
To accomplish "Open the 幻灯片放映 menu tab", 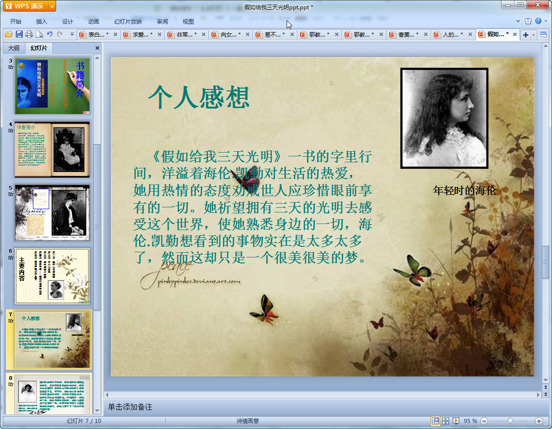I will point(128,21).
